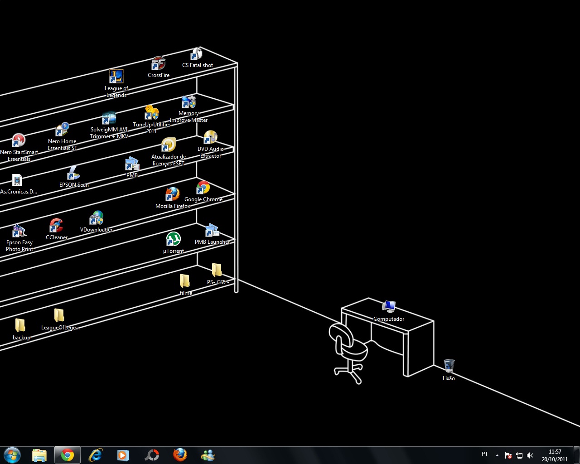
Task: Launch µTorrent
Action: [x=173, y=239]
